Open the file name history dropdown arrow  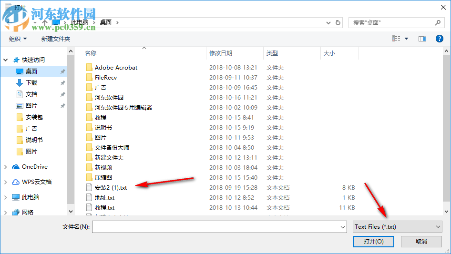pyautogui.click(x=343, y=227)
